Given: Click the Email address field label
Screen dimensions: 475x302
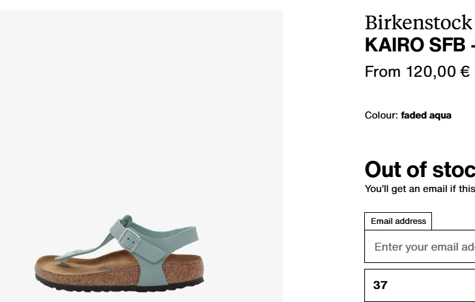Looking at the screenshot, I should point(398,221).
